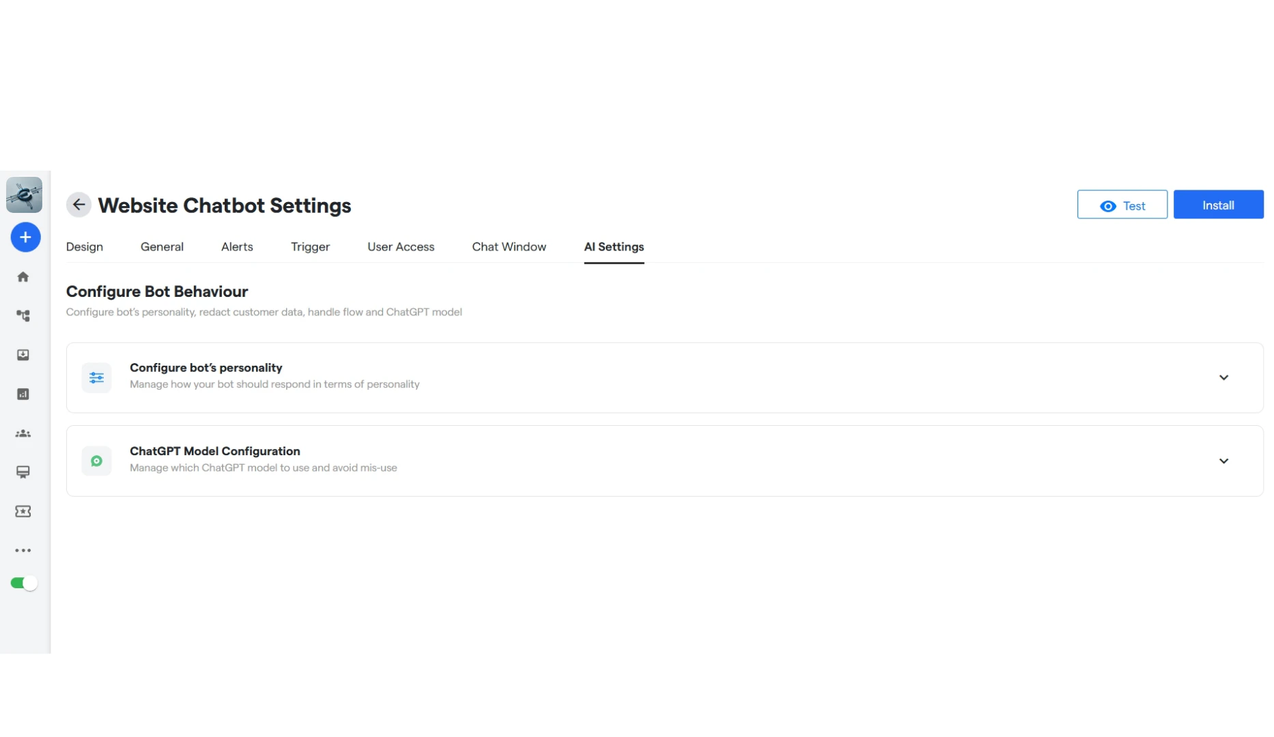Open the flow builder icon in sidebar
The image size is (1274, 737).
pyautogui.click(x=23, y=316)
